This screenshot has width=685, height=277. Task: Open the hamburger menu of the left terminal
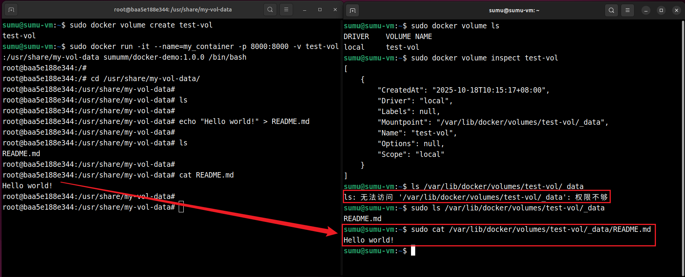[286, 10]
